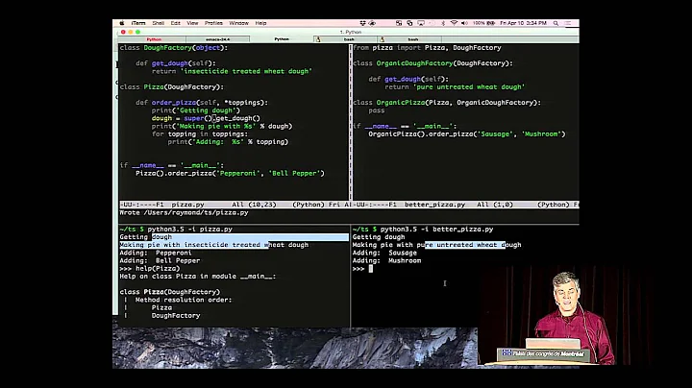
Task: Open the Window menu
Action: (238, 23)
